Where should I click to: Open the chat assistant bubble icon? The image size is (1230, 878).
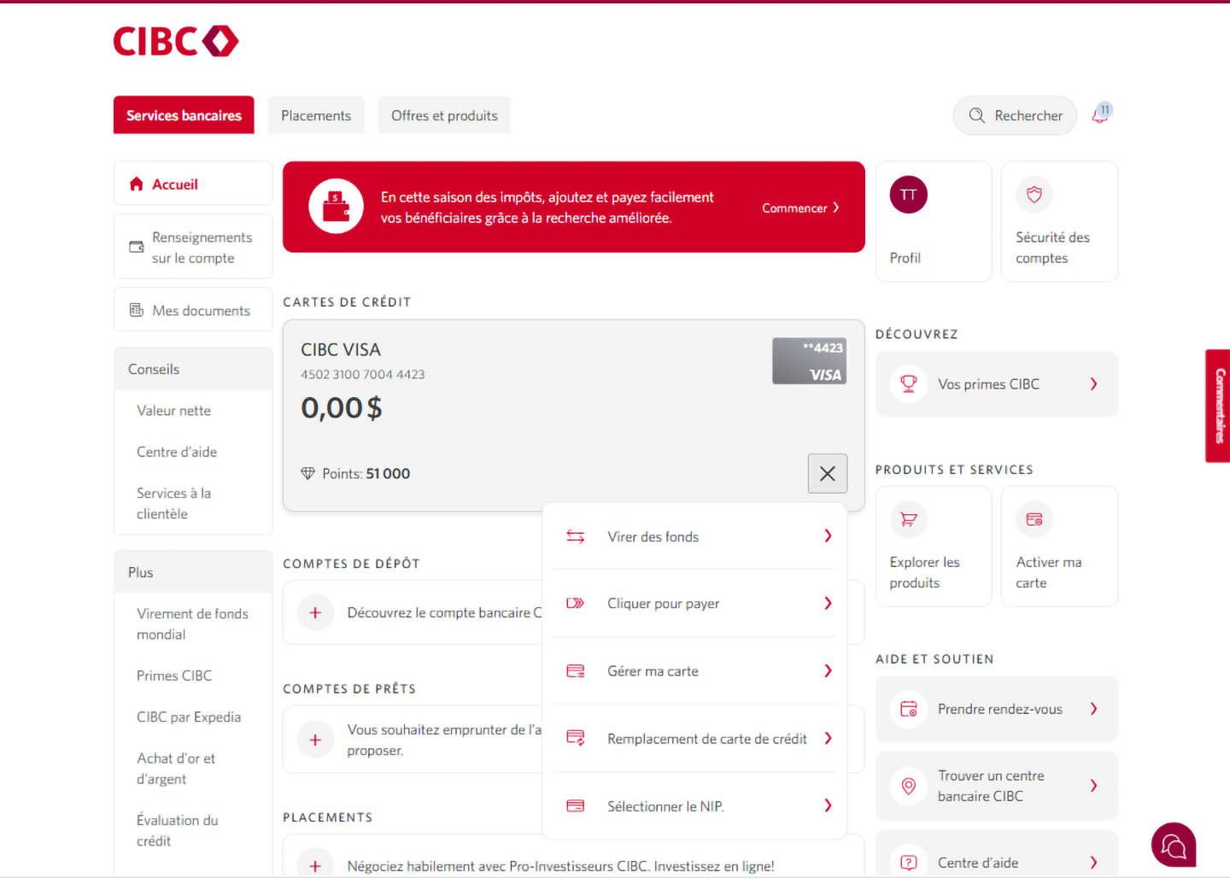[x=1174, y=845]
